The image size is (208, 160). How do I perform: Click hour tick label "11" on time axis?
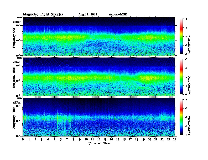pyautogui.click(x=92, y=140)
